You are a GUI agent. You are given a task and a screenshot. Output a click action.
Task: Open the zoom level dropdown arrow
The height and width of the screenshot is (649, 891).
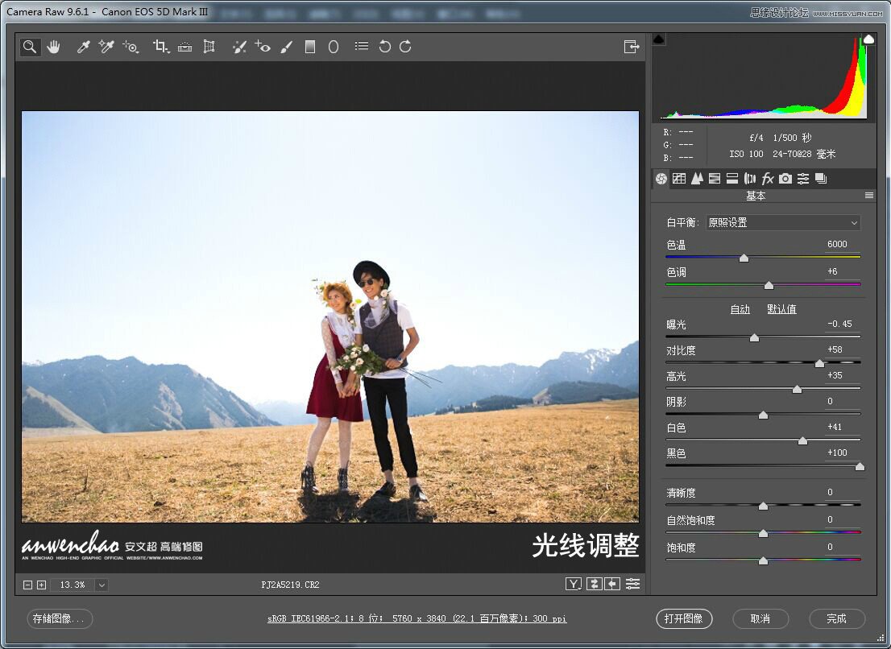click(x=102, y=585)
